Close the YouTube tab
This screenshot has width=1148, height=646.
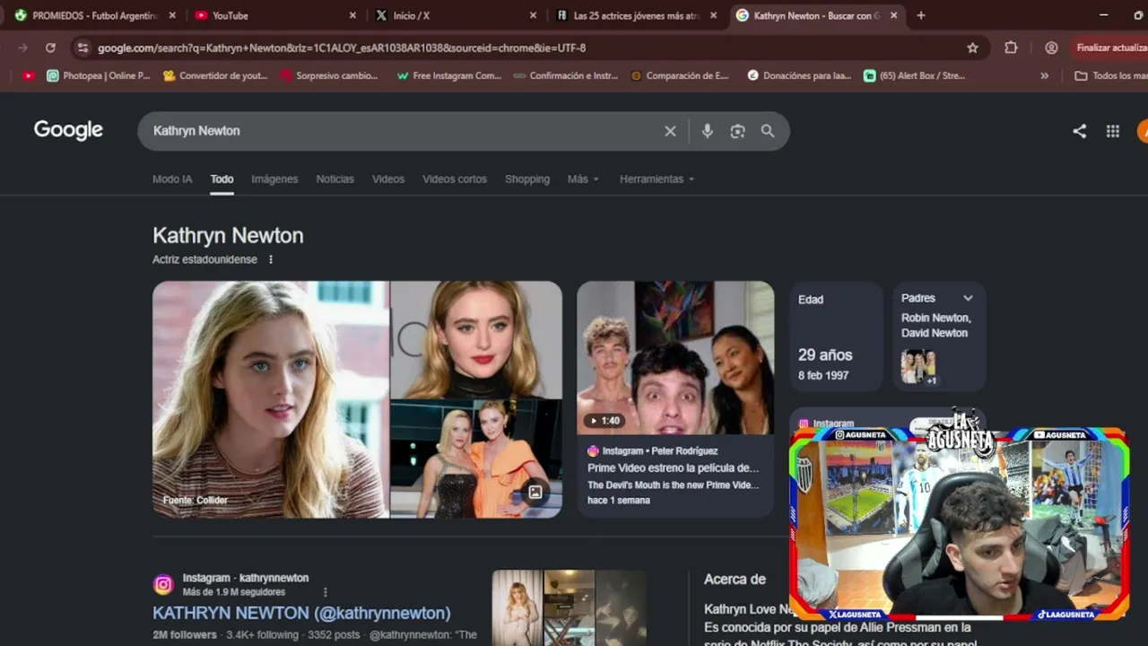(x=352, y=15)
